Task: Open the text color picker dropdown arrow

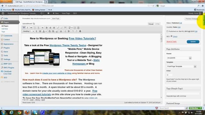Action: [46, 31]
